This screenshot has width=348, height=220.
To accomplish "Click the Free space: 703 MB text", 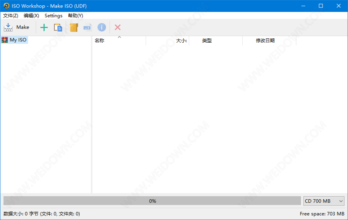I will click(x=322, y=214).
